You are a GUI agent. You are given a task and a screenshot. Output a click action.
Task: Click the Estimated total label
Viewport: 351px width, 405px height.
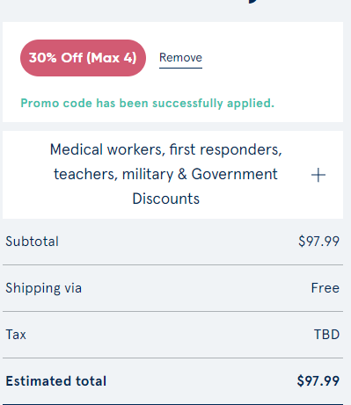point(56,381)
